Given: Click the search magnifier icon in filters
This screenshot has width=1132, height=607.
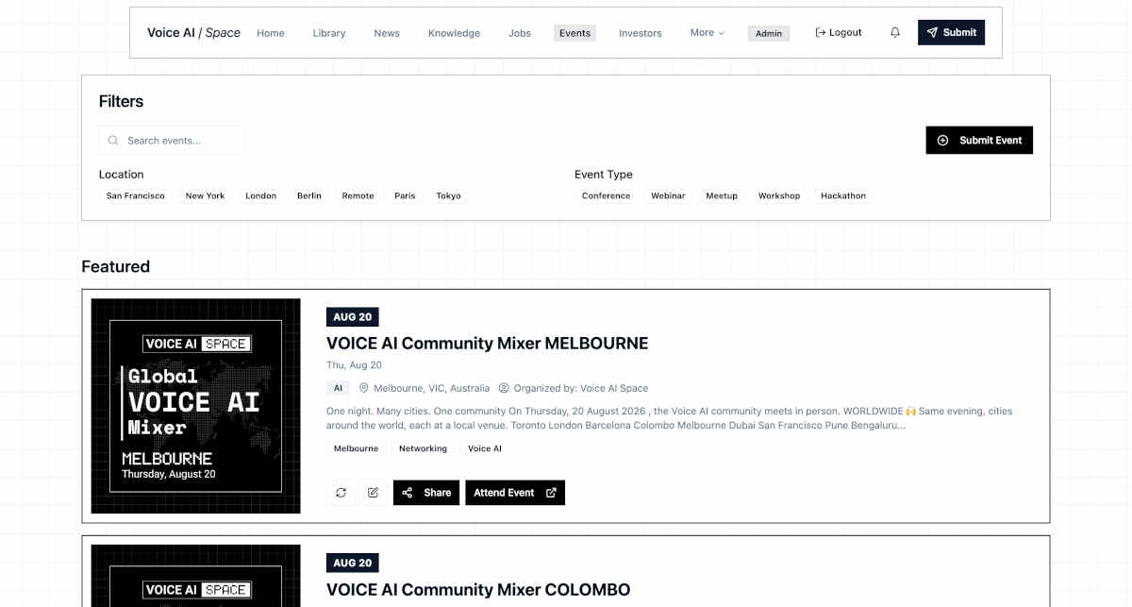Looking at the screenshot, I should click(x=113, y=141).
